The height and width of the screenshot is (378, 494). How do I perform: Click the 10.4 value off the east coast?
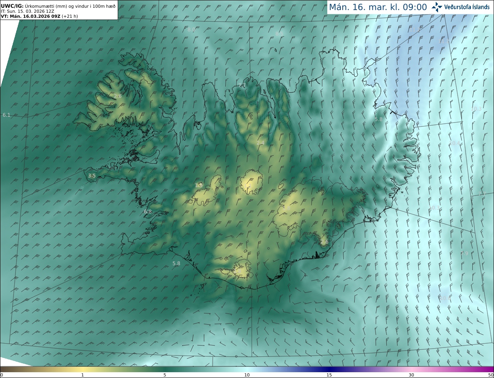tap(455, 143)
